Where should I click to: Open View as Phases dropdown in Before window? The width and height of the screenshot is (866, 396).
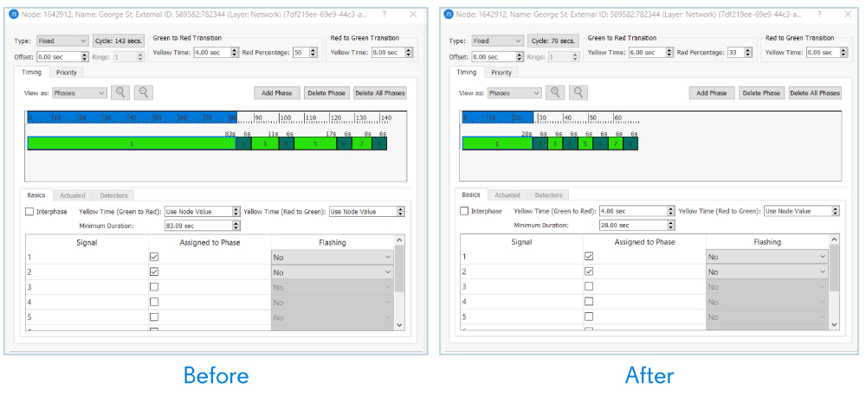(x=80, y=93)
